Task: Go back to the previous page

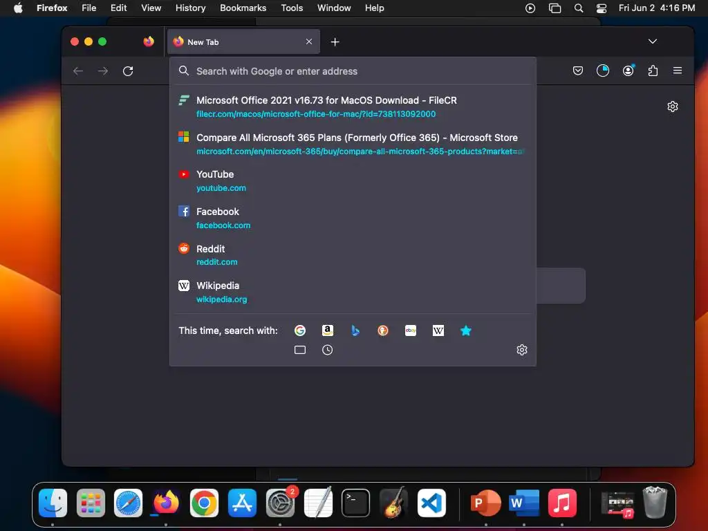Action: [78, 71]
